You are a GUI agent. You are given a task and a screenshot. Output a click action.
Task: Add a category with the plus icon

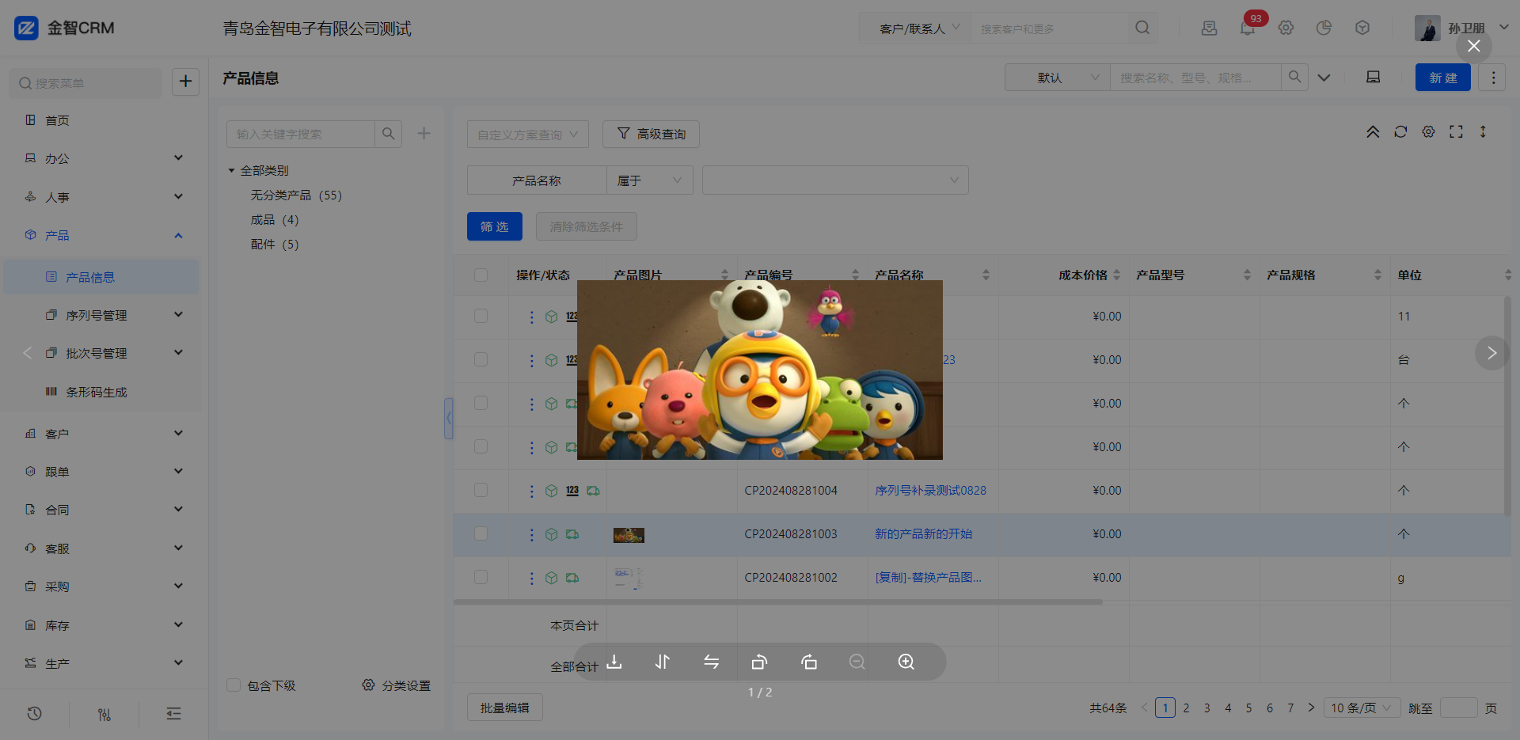click(x=424, y=133)
